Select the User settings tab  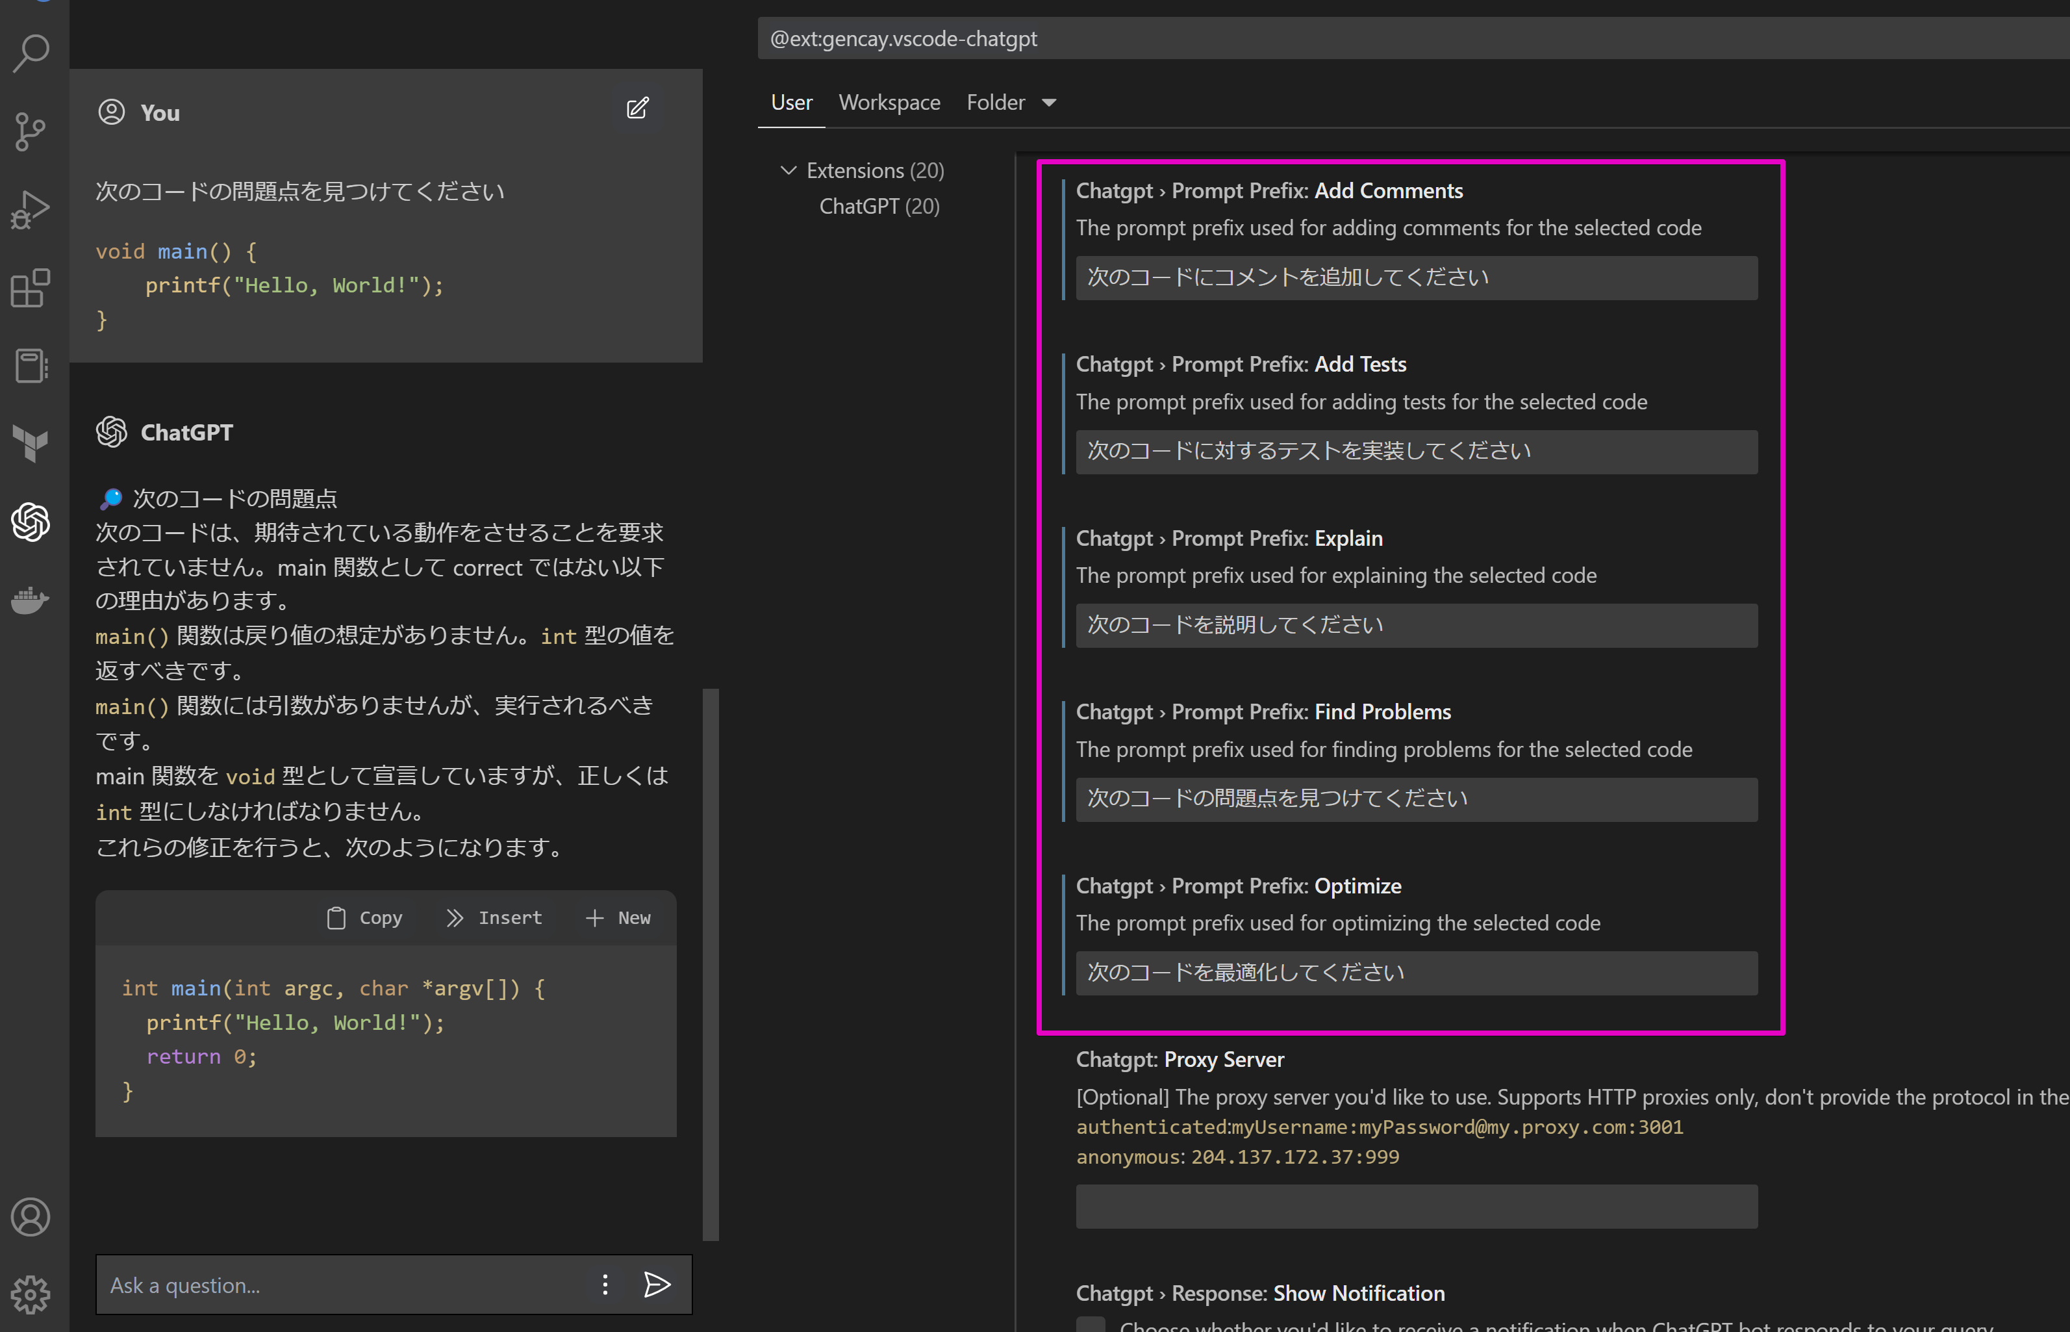790,102
